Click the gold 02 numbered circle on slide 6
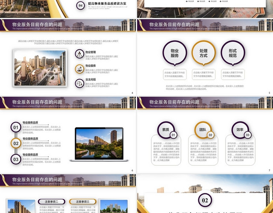 16,143
